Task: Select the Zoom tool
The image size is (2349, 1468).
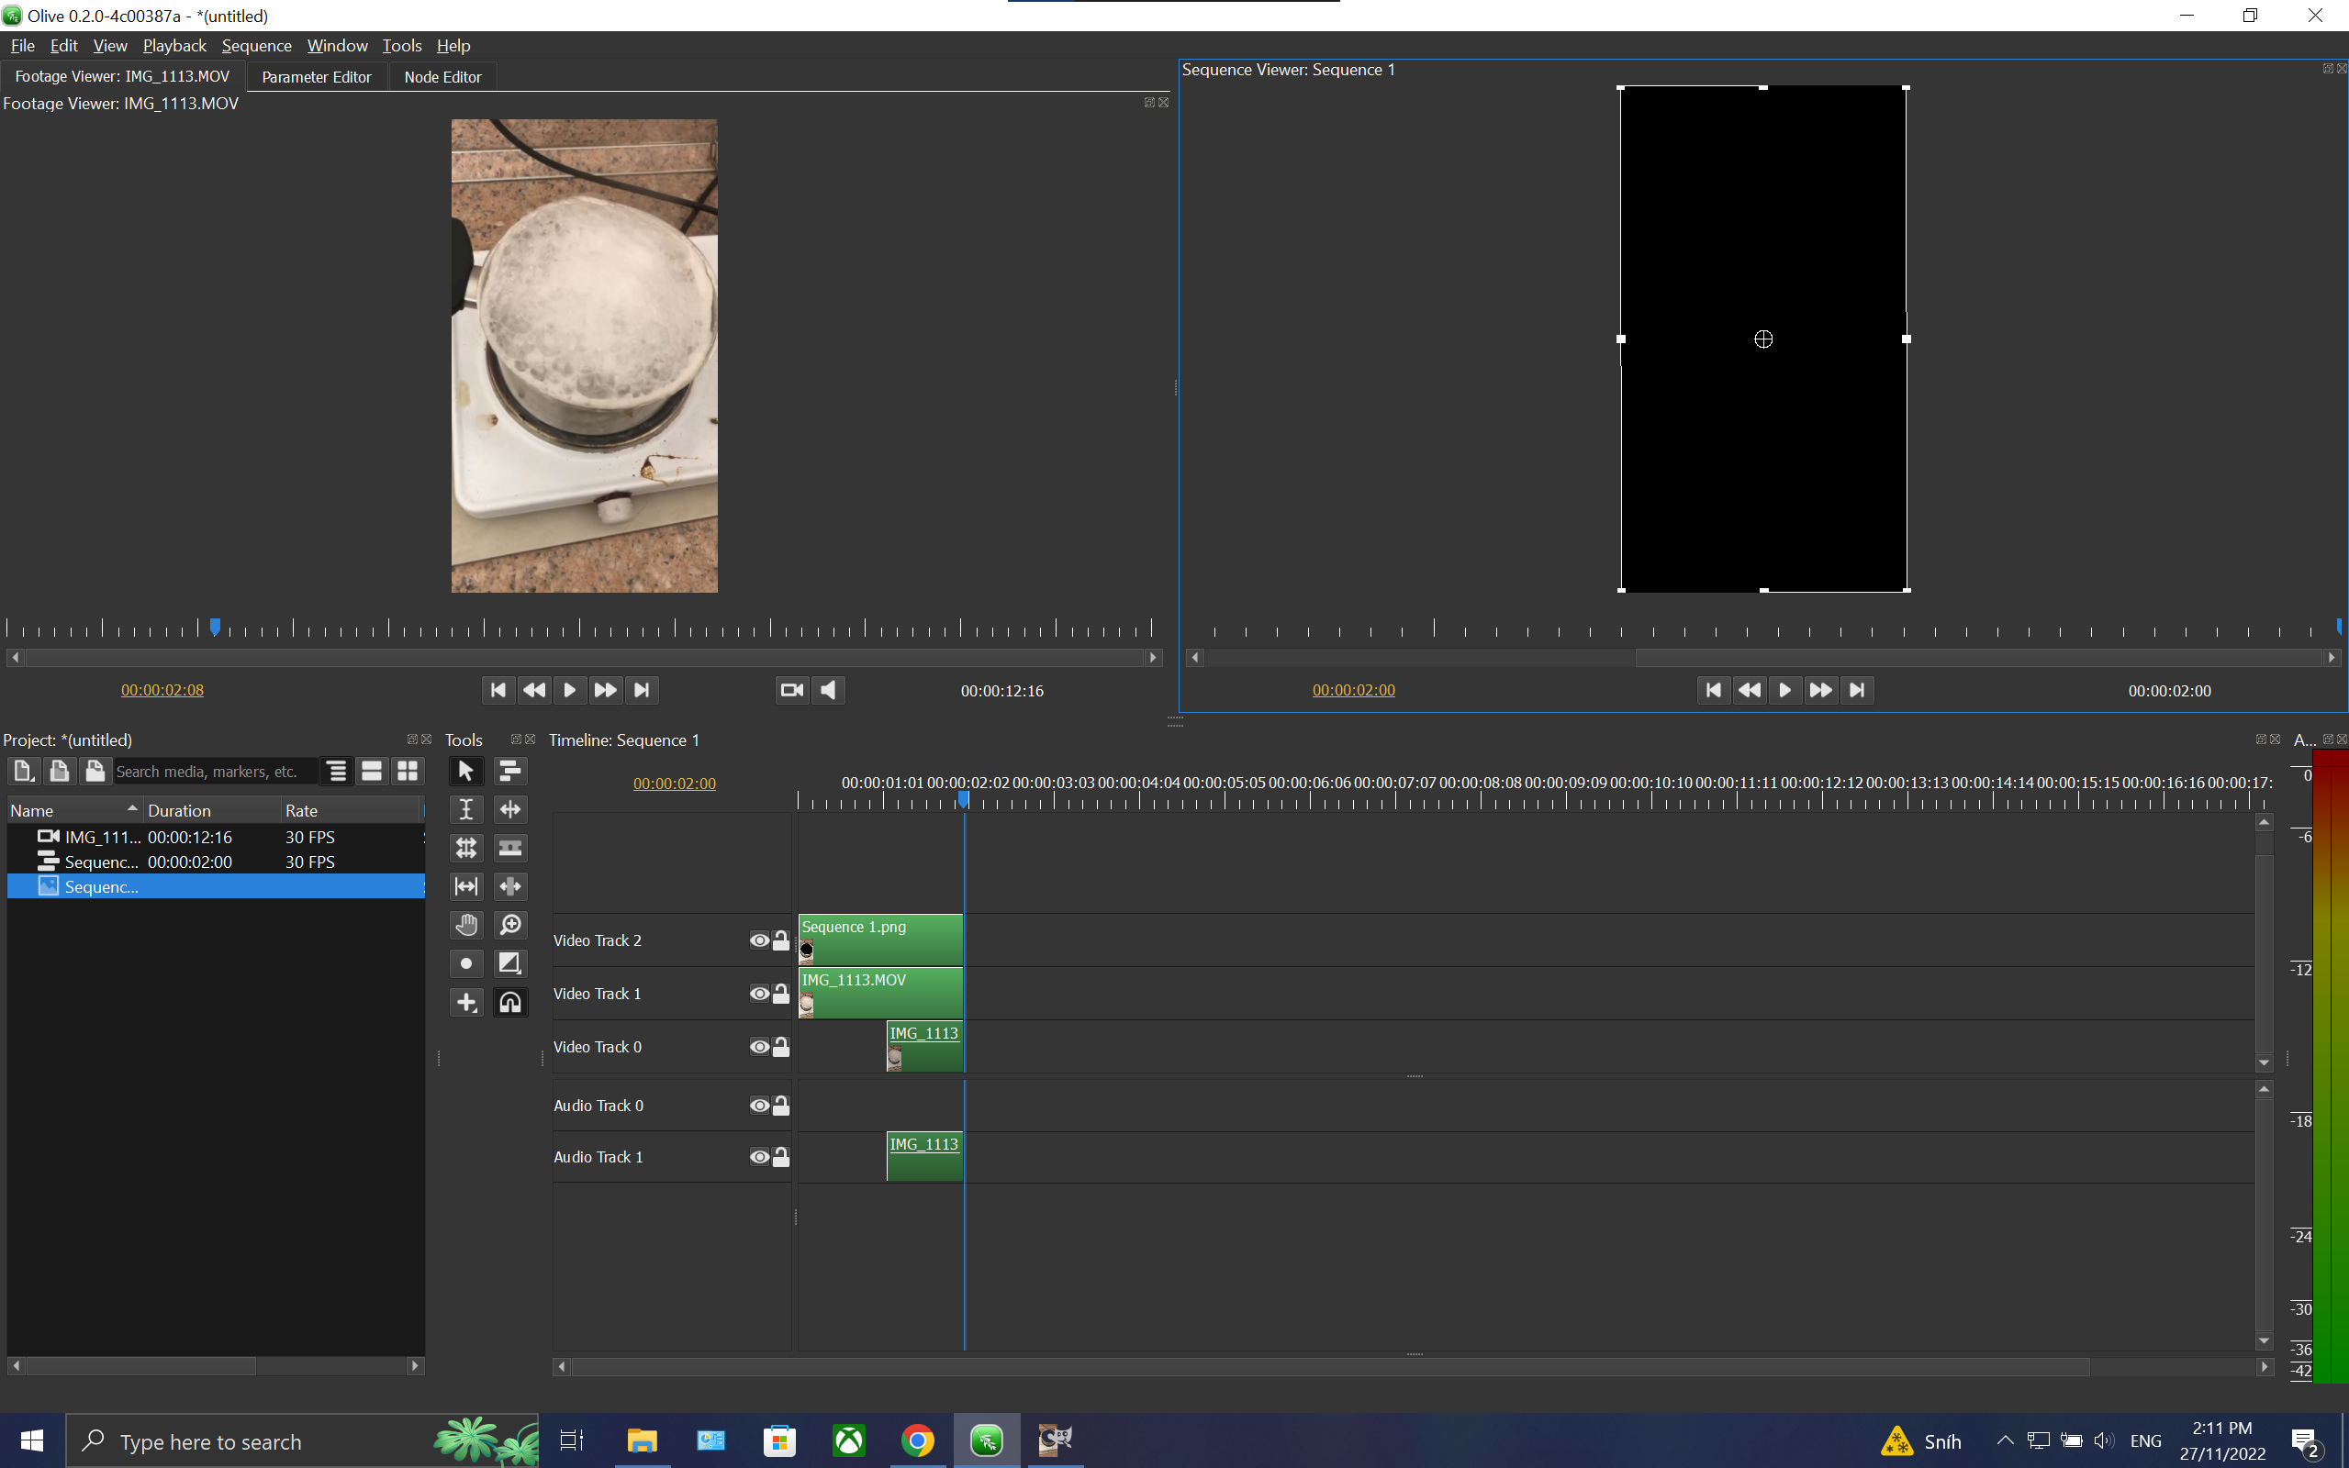Action: coord(509,925)
